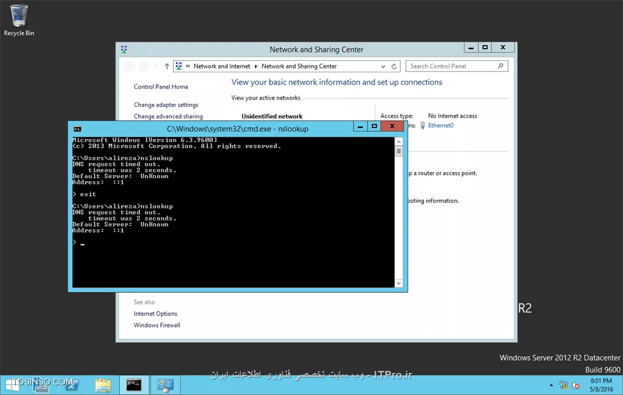Open File Explorer from the taskbar
Viewport: 623px width, 395px height.
103,384
